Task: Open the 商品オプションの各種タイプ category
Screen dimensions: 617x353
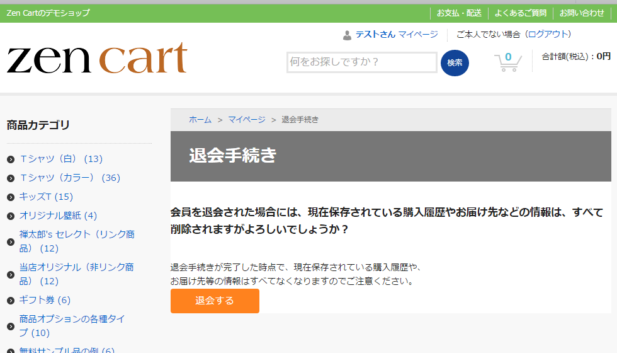Action: click(x=72, y=319)
